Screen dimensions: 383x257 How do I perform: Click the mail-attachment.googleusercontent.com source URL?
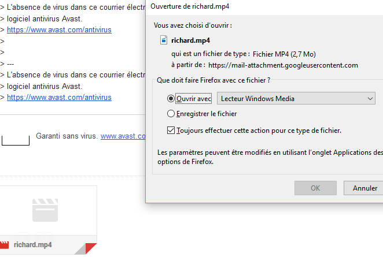point(283,65)
